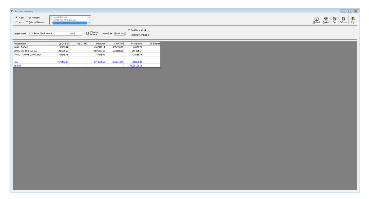Click the As on Date field
This screenshot has width=369, height=199.
[120, 33]
